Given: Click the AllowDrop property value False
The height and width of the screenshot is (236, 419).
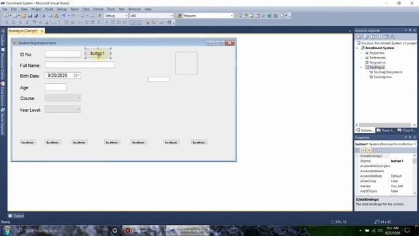Looking at the screenshot, I should click(x=394, y=181).
